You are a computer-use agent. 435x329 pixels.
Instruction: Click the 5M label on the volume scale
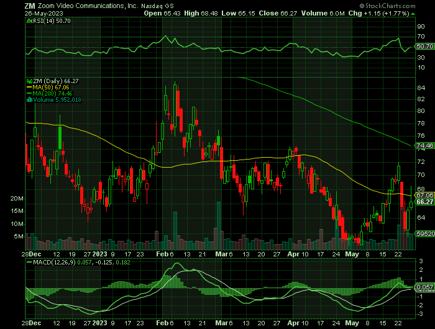click(x=19, y=237)
